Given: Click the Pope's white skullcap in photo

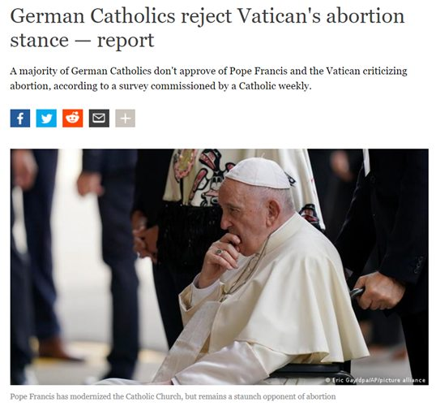Looking at the screenshot, I should pyautogui.click(x=258, y=173).
